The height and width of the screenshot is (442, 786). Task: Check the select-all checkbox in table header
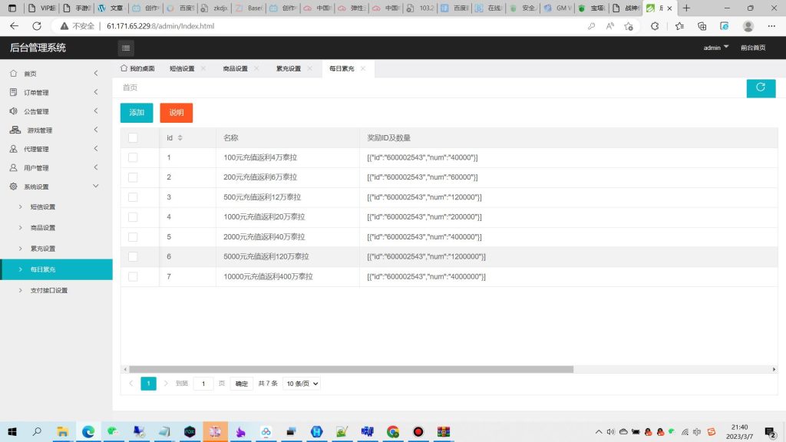(x=133, y=138)
